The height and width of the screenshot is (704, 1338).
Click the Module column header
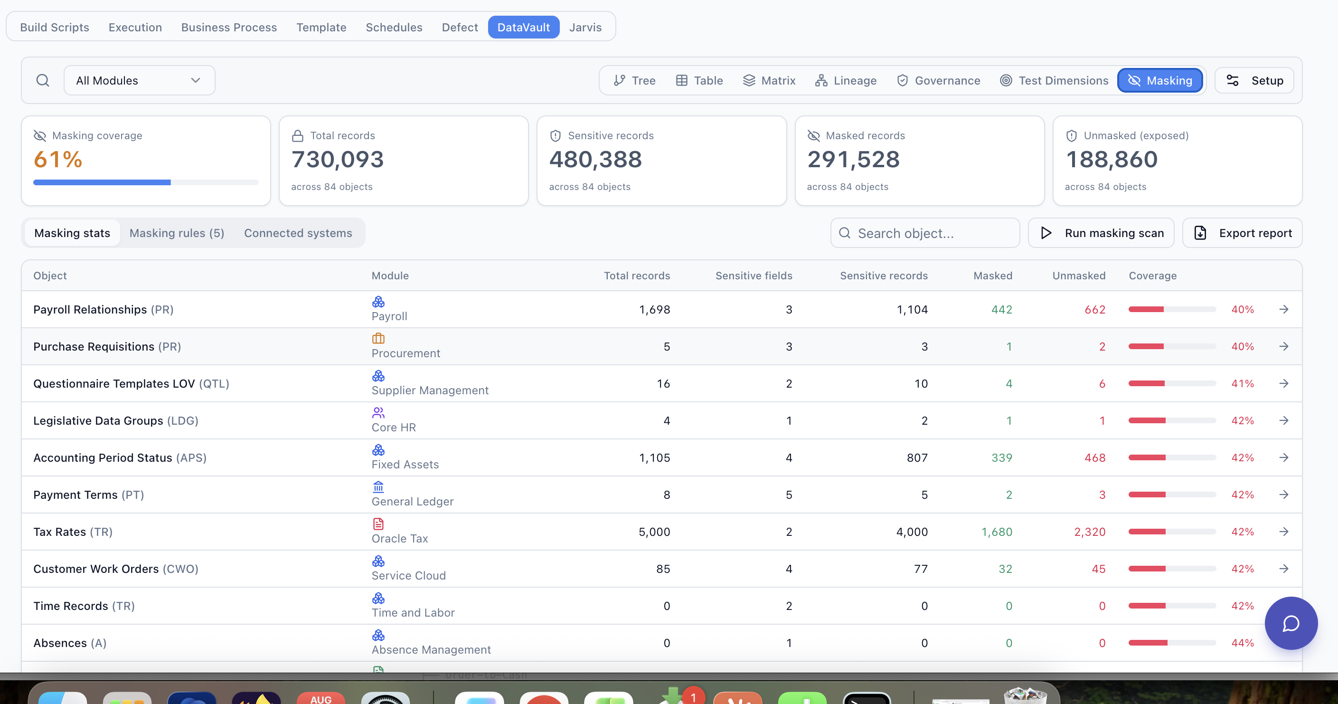pos(390,276)
